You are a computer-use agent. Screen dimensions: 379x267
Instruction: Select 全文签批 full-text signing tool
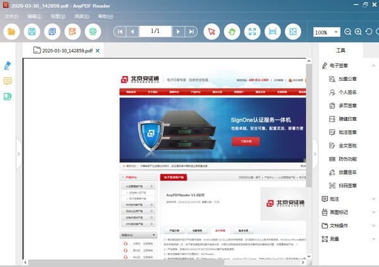click(x=343, y=146)
